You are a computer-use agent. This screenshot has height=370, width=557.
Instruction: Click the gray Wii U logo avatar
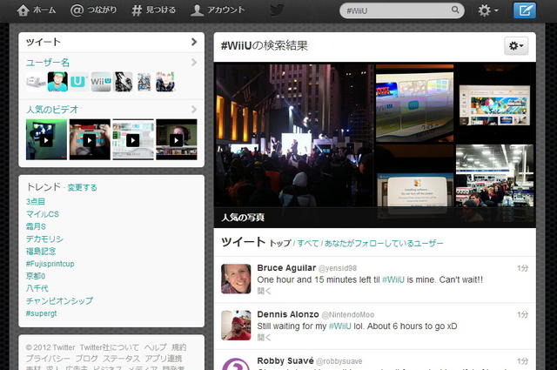101,82
